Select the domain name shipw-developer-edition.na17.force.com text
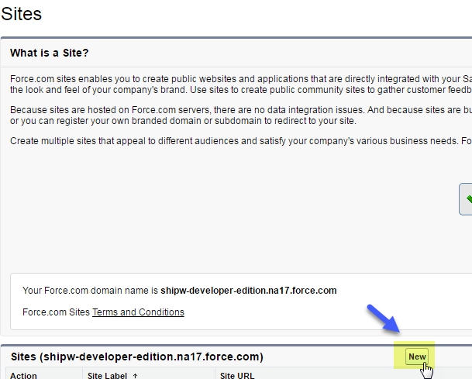Viewport: 472px width, 379px height. pyautogui.click(x=249, y=291)
